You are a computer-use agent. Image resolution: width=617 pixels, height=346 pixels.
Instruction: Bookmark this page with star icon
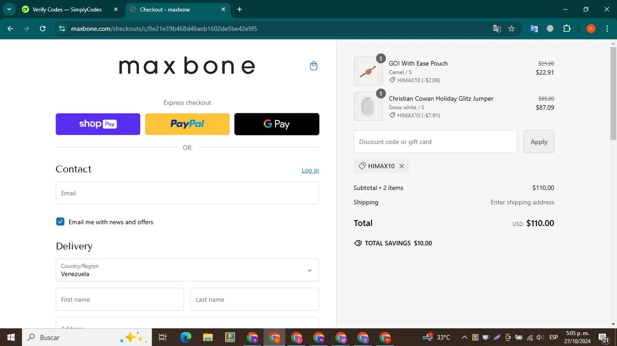[512, 29]
